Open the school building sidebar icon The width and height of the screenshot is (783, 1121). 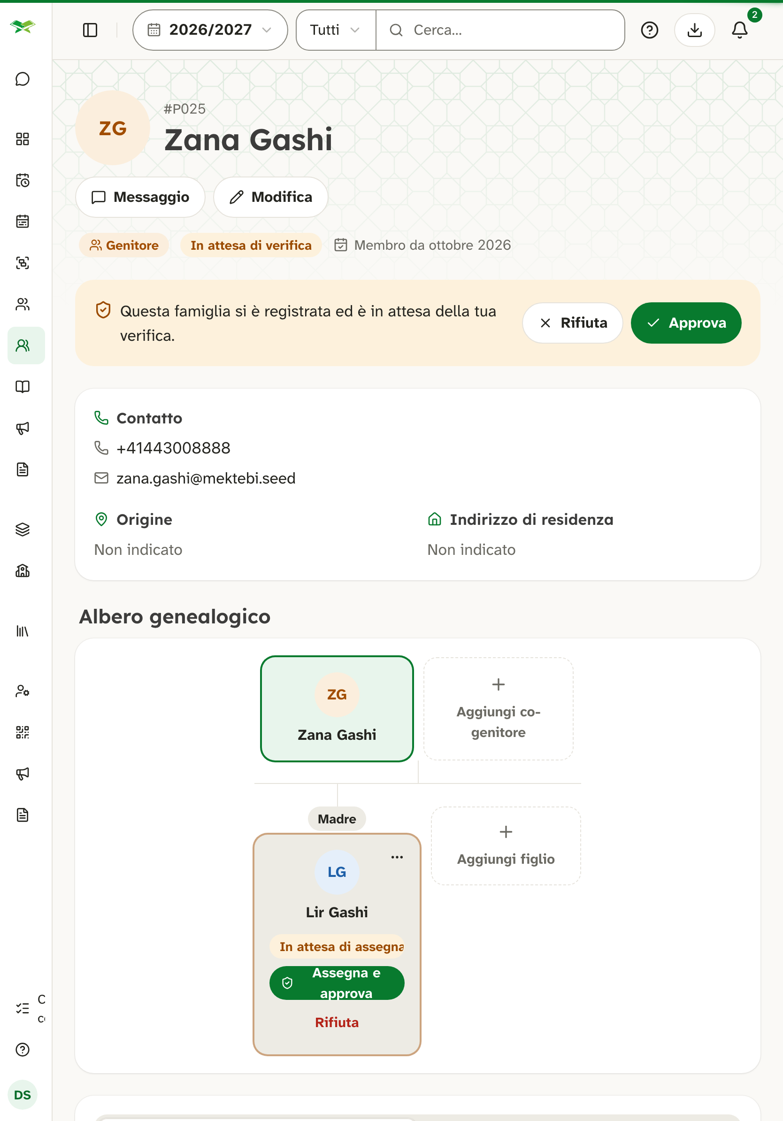23,570
